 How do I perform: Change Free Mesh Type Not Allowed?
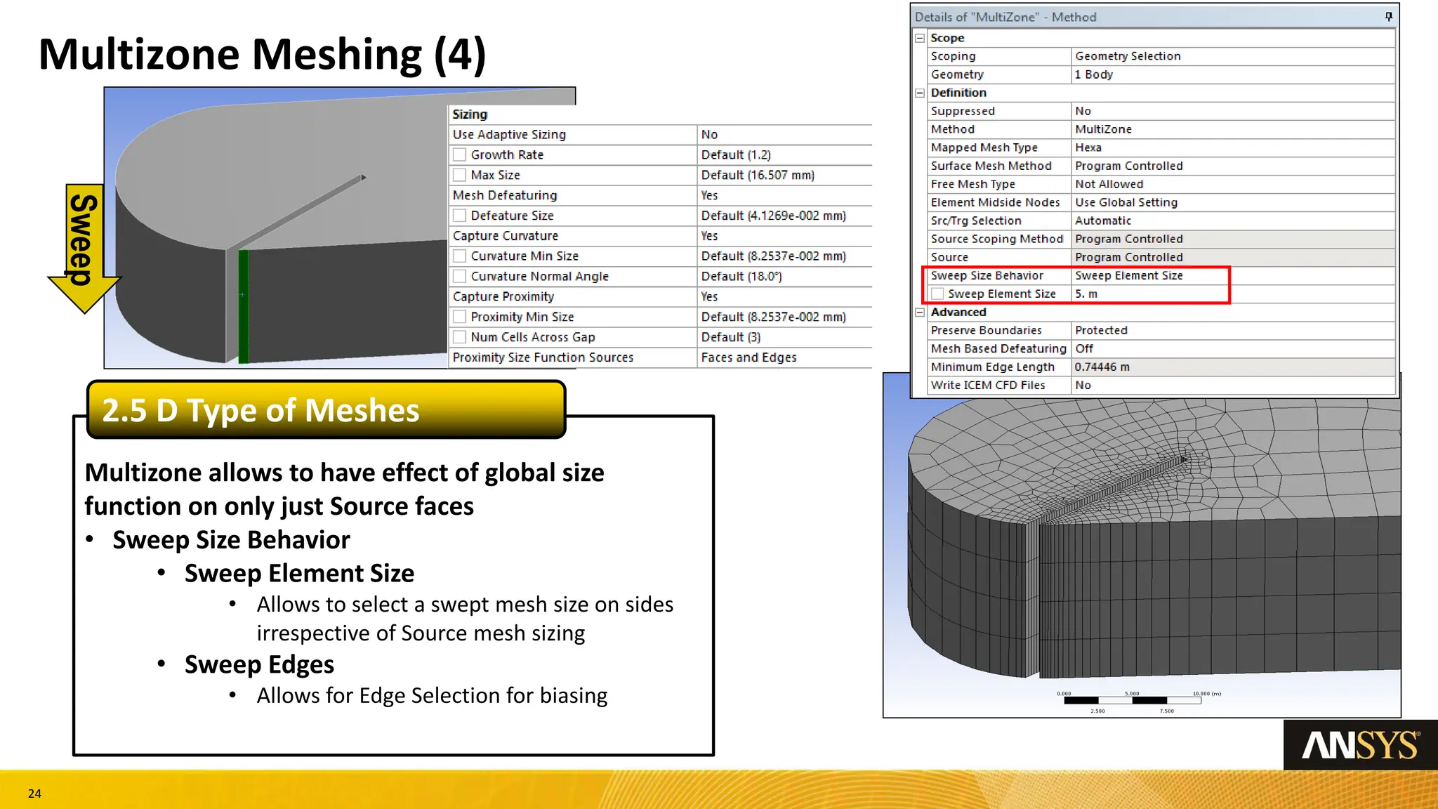pyautogui.click(x=1232, y=184)
